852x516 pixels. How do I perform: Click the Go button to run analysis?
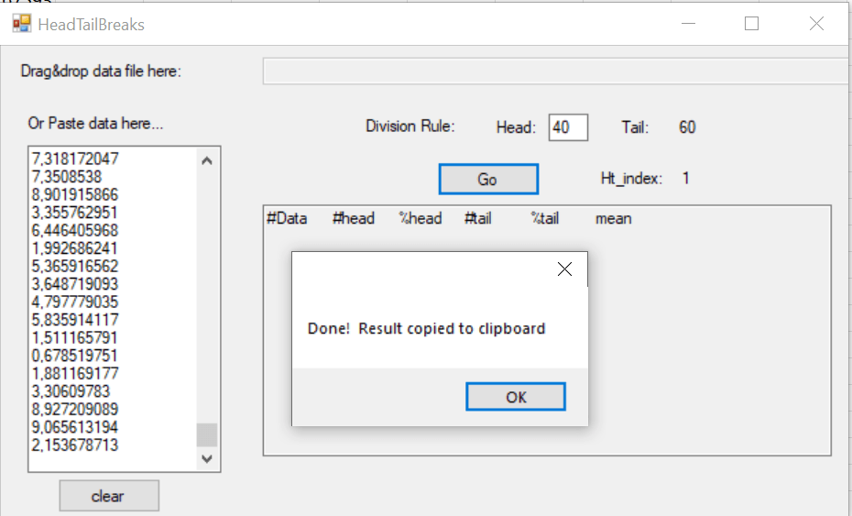coord(487,180)
